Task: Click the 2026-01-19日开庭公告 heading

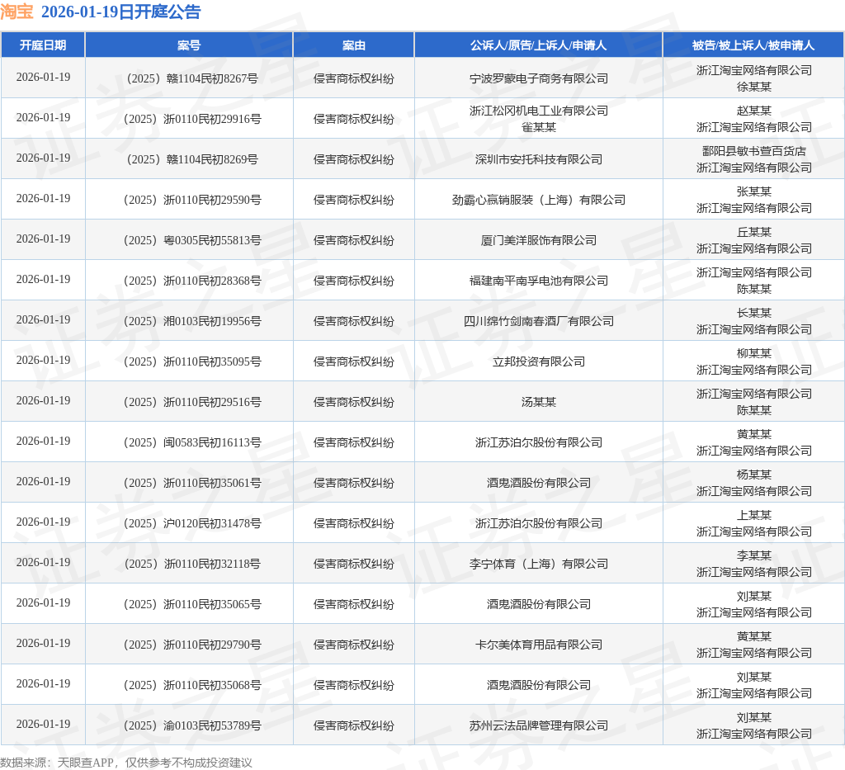Action: tap(120, 12)
